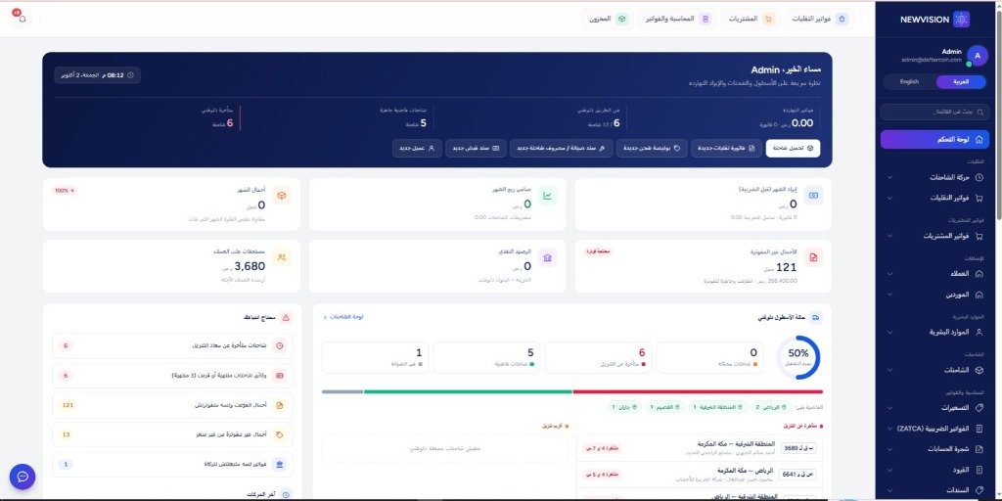The image size is (1002, 501).
Task: Open the notifications bell icon
Action: [23, 19]
